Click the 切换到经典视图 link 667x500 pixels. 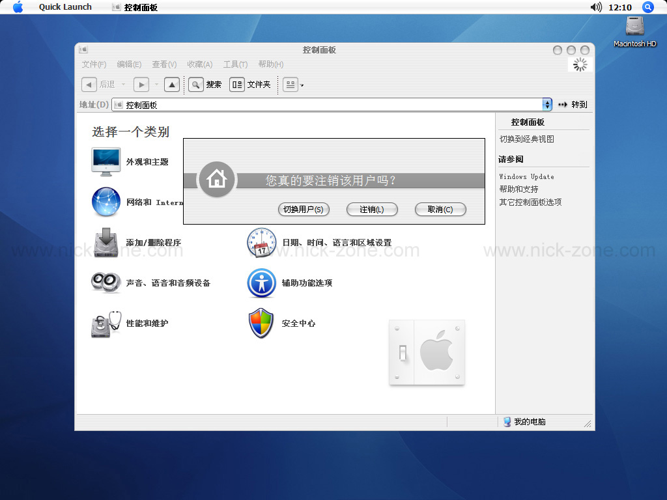click(x=526, y=139)
